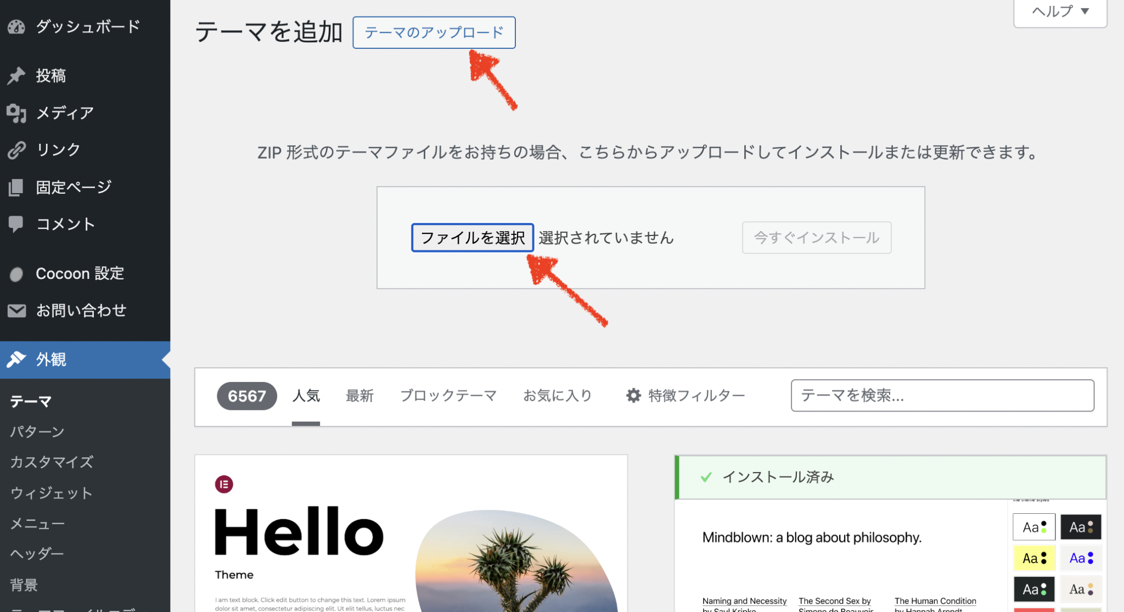Open Cocoon 設定 from the sidebar
The height and width of the screenshot is (612, 1124).
(80, 273)
